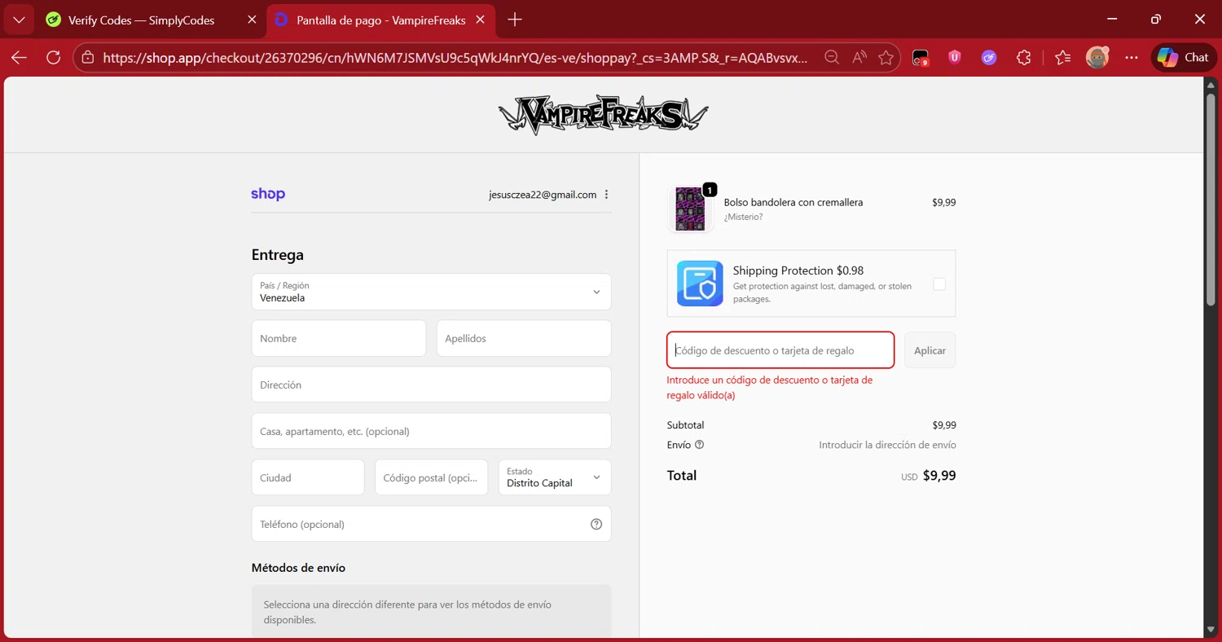The width and height of the screenshot is (1222, 642).
Task: Close the Verify Codes — SimplyCodes tab
Action: [252, 20]
